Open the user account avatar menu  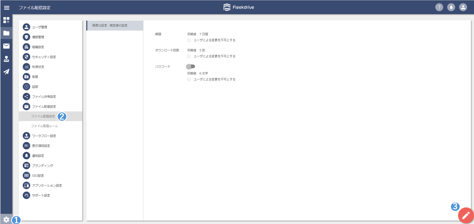[463, 8]
